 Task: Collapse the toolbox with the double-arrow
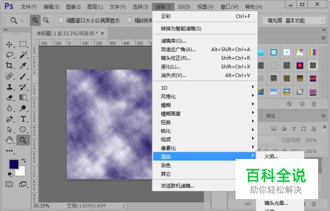coord(6,30)
